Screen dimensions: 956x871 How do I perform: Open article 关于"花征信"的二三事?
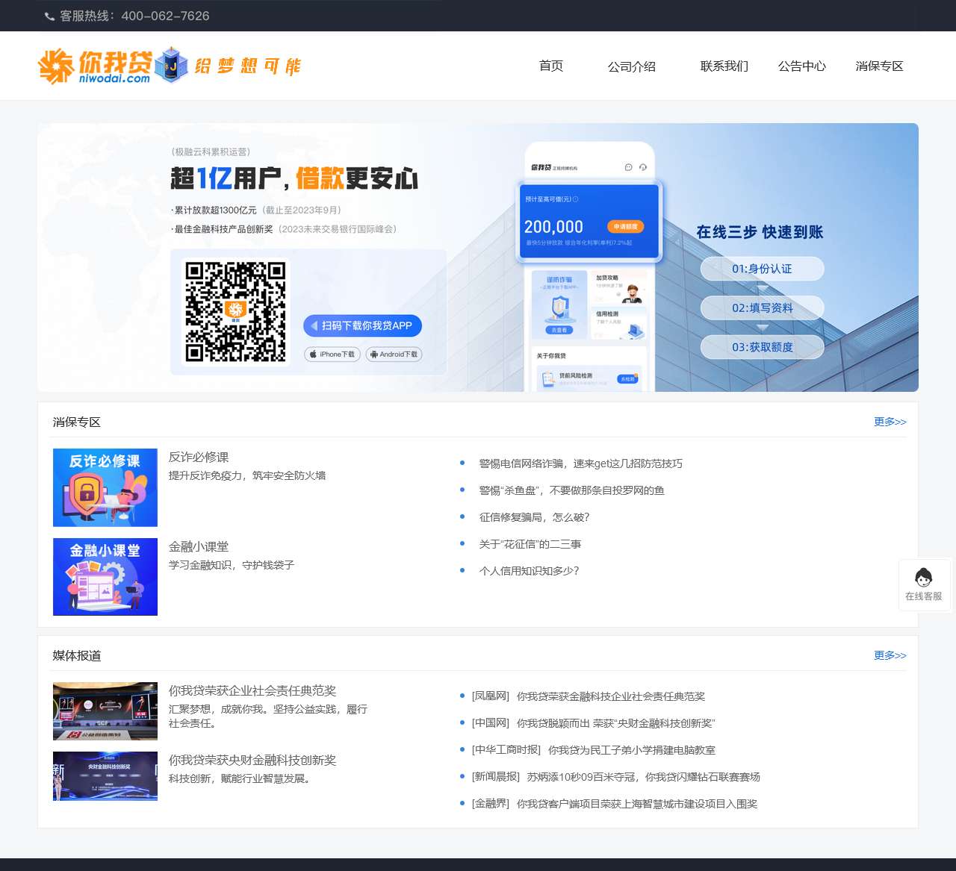(530, 544)
